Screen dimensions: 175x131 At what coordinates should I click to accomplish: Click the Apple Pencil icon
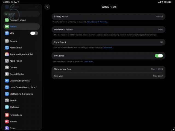(7, 61)
